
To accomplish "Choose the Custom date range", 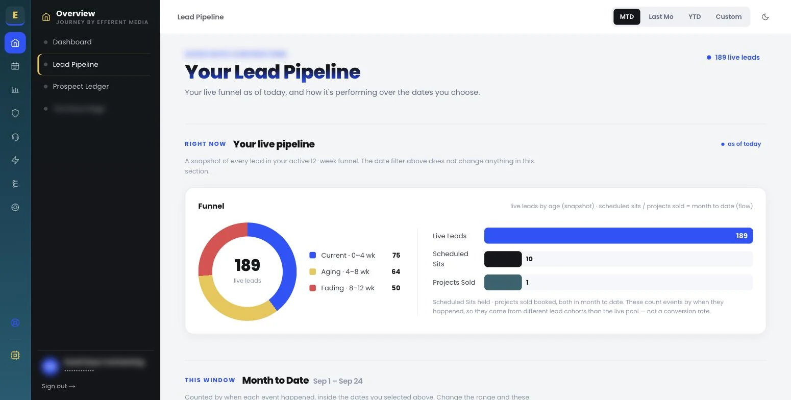I will click(x=728, y=17).
